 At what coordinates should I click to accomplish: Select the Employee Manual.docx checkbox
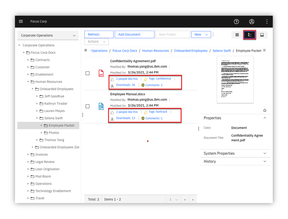(87, 106)
